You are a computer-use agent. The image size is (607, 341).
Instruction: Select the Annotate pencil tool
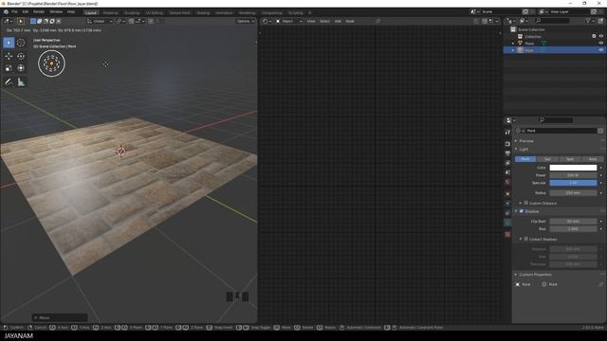(9, 82)
